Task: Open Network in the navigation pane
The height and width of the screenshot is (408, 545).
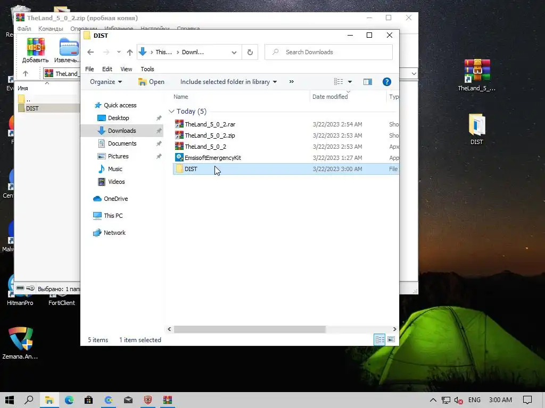Action: 114,233
